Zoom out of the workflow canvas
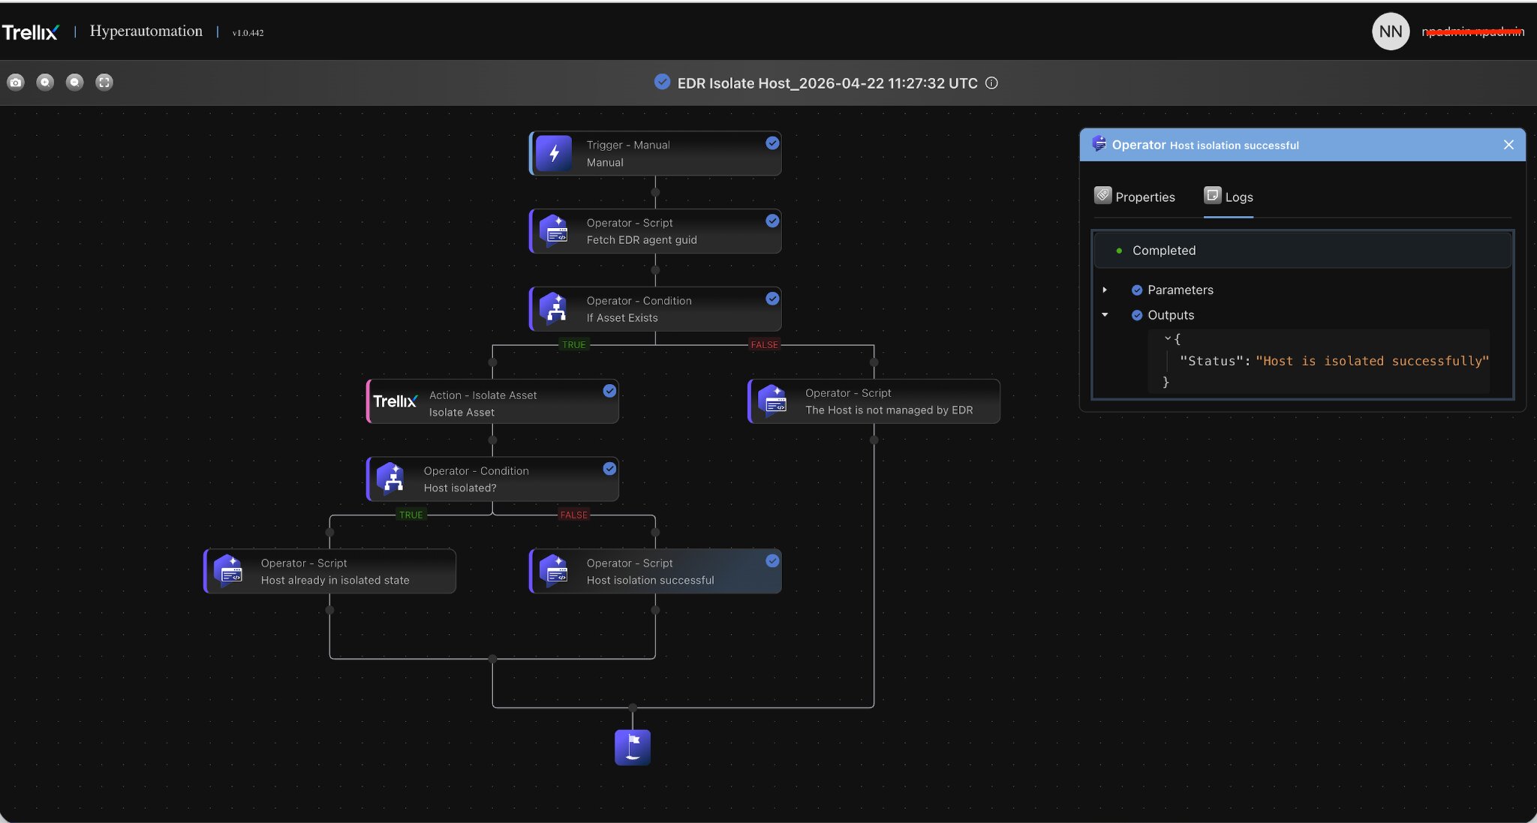The height and width of the screenshot is (823, 1537). click(x=74, y=83)
